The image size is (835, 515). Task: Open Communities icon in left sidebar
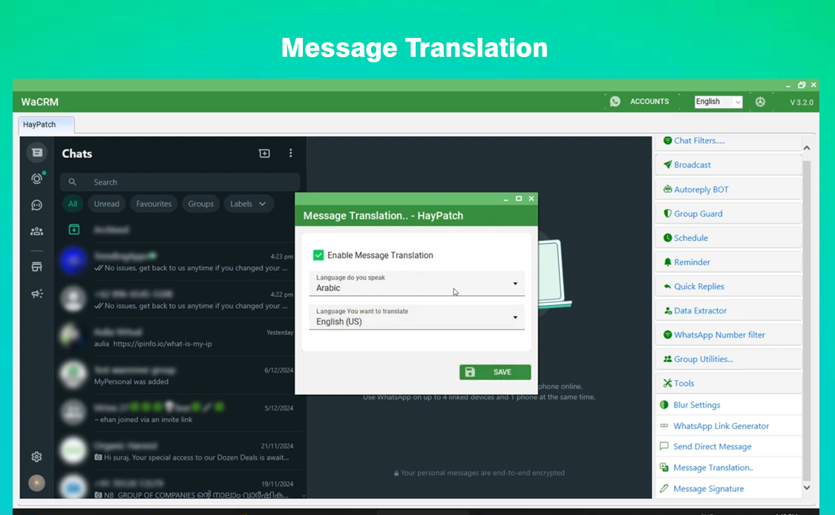(x=36, y=232)
